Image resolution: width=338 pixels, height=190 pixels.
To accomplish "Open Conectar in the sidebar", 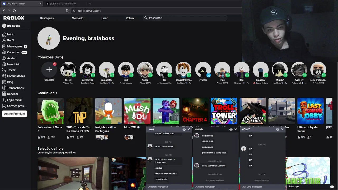I will [15, 52].
